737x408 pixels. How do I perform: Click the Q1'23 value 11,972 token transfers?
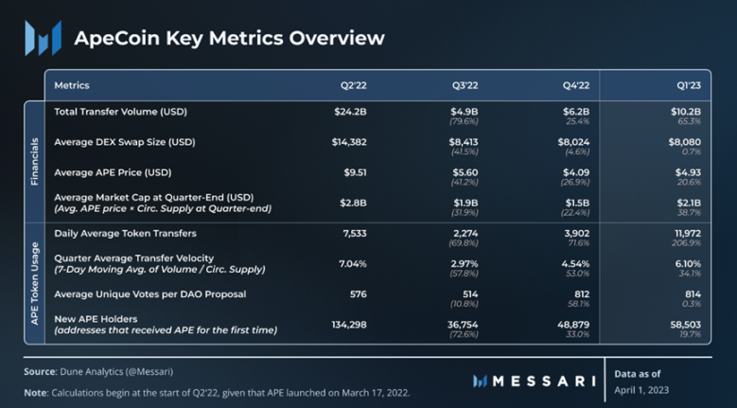pyautogui.click(x=687, y=233)
